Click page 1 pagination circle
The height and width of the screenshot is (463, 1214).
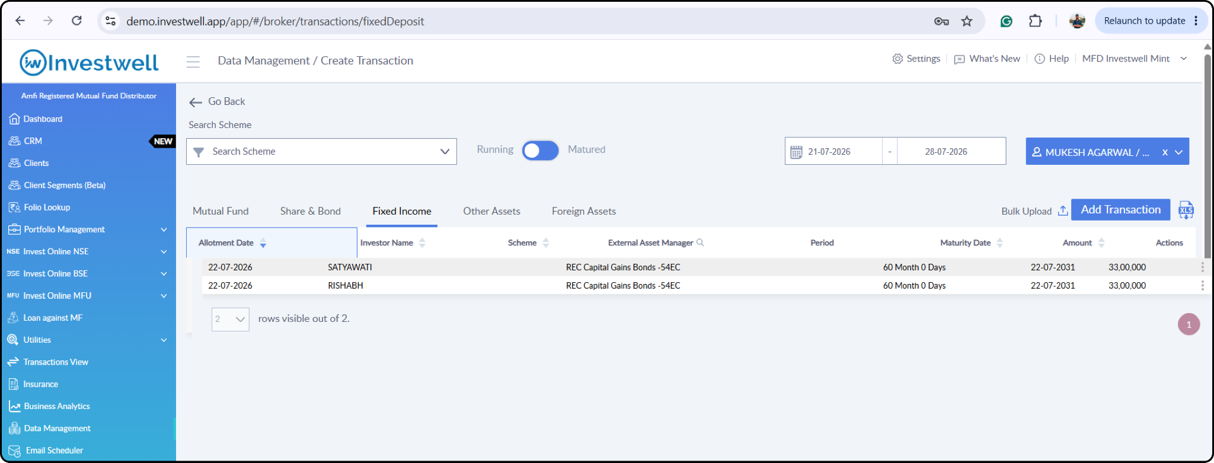[1189, 324]
